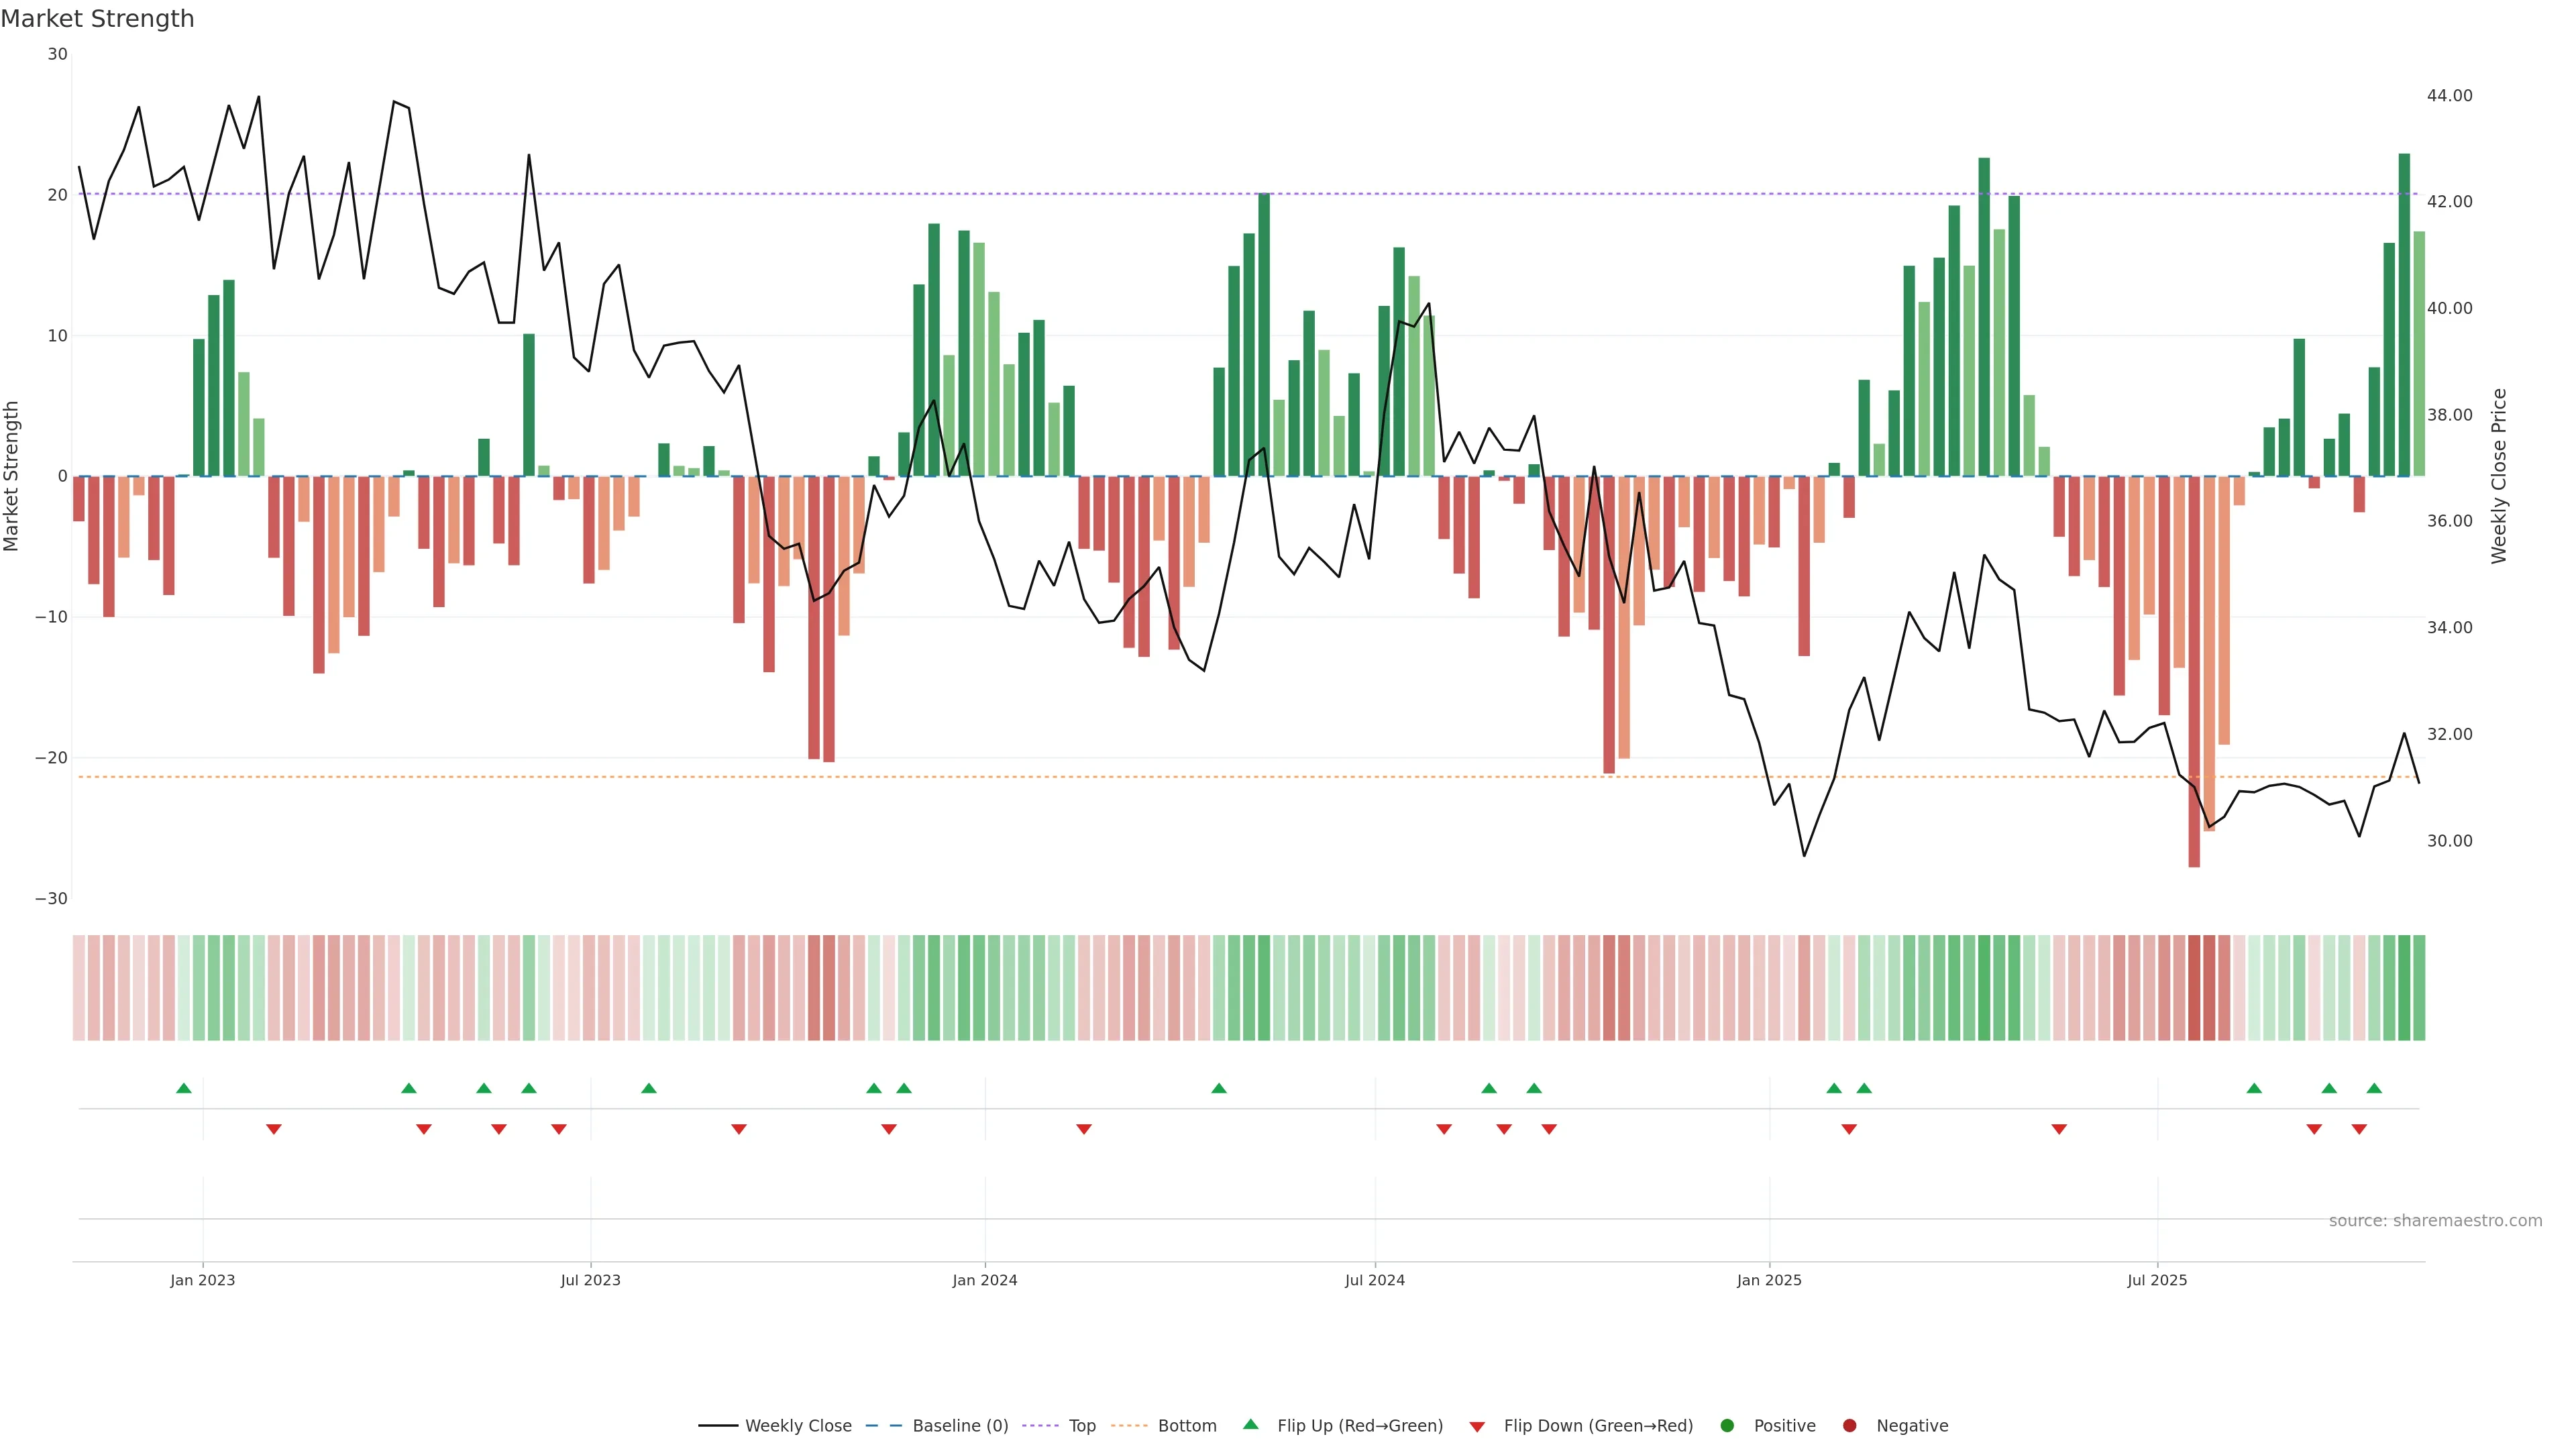Click Jan 2024 x-axis label

pyautogui.click(x=984, y=1280)
